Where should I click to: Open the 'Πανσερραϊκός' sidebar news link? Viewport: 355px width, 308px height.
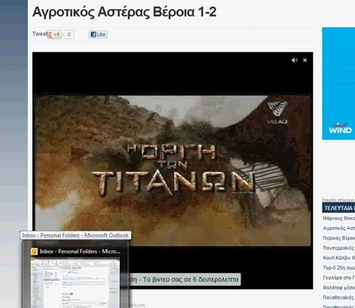(x=338, y=248)
